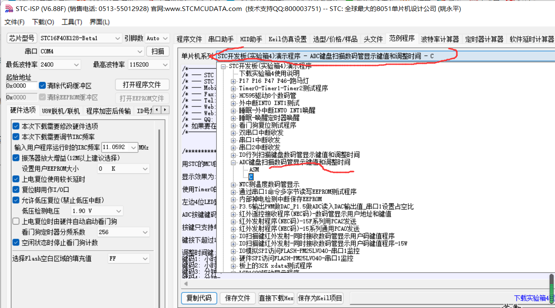Switch to the 波特率计算器 tab
This screenshot has height=308, width=555.
pyautogui.click(x=440, y=39)
